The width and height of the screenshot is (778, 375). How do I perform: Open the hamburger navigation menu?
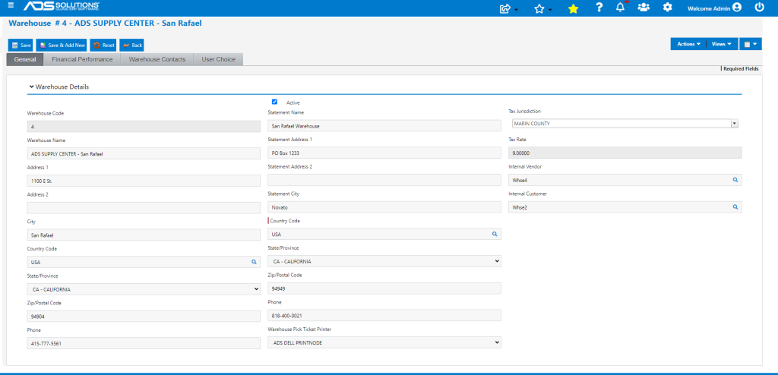point(11,5)
